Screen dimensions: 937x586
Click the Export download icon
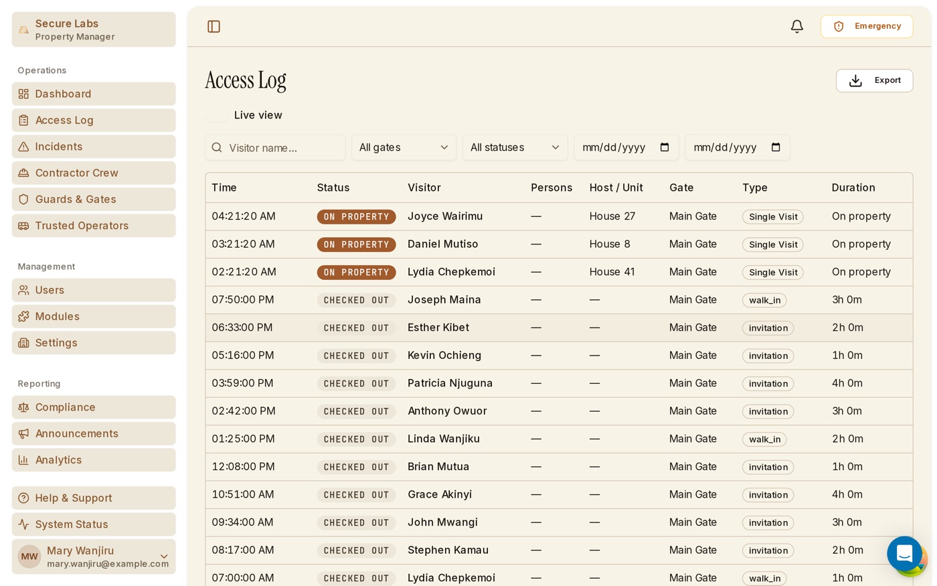tap(855, 80)
